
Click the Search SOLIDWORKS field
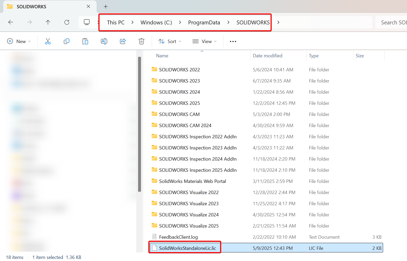[391, 23]
